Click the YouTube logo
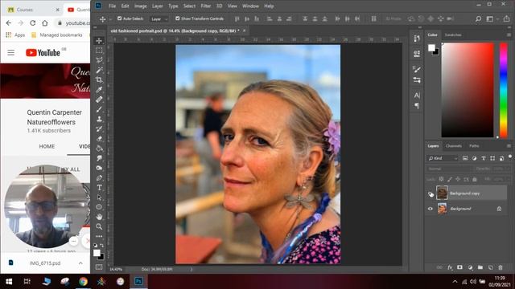The width and height of the screenshot is (515, 289). (43, 52)
